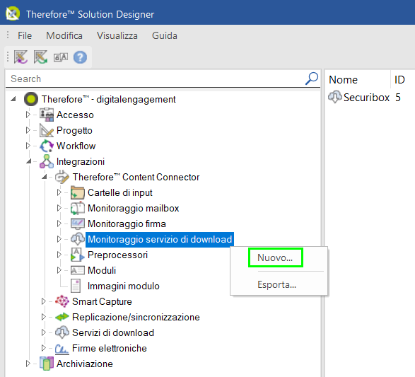Choose Esporta... from the context menu

pos(277,284)
